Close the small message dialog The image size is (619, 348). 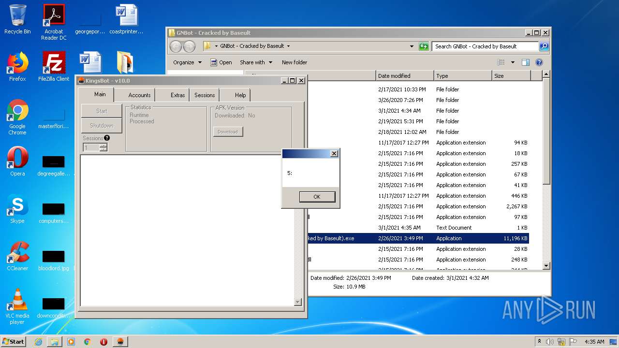(x=334, y=154)
